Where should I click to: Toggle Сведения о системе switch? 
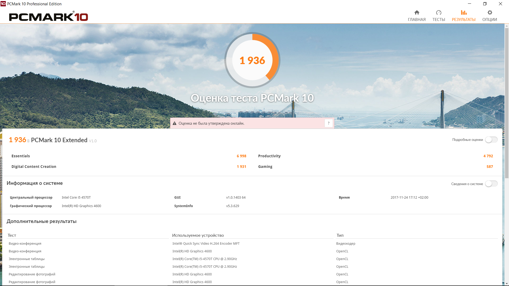pyautogui.click(x=491, y=184)
